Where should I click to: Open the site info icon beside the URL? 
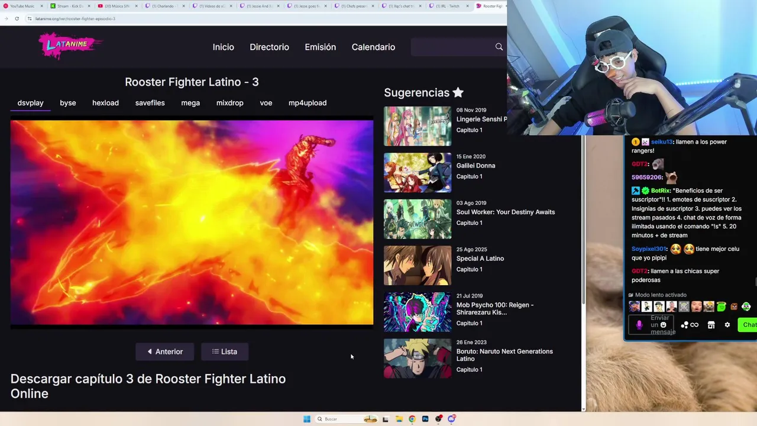[x=29, y=18]
